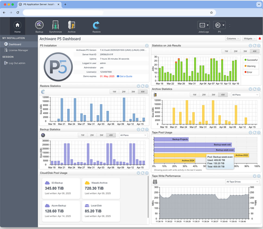Click the Archive-2024 tape pool bar
This screenshot has height=229, width=263.
[174, 160]
